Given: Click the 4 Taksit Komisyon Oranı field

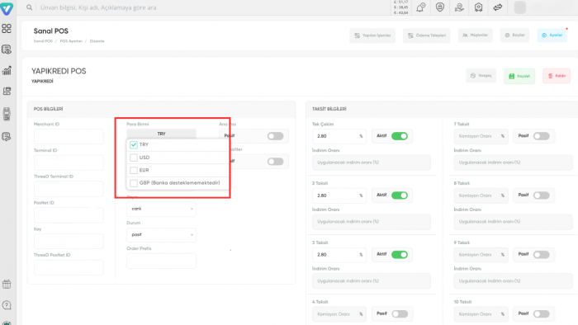Looking at the screenshot, I should pos(339,314).
